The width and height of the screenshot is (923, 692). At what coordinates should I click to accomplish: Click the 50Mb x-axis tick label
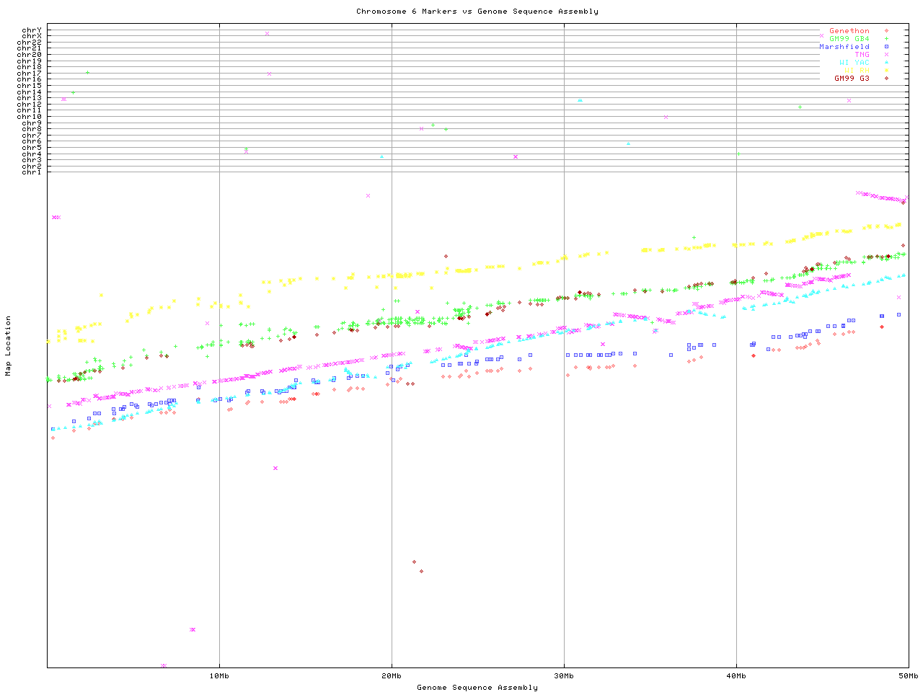[908, 675]
